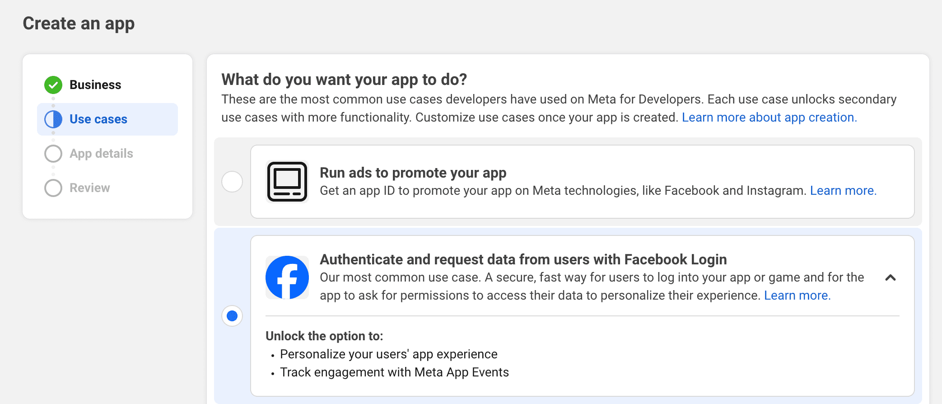Click the half-filled Use cases step icon
The height and width of the screenshot is (404, 942).
coord(53,119)
